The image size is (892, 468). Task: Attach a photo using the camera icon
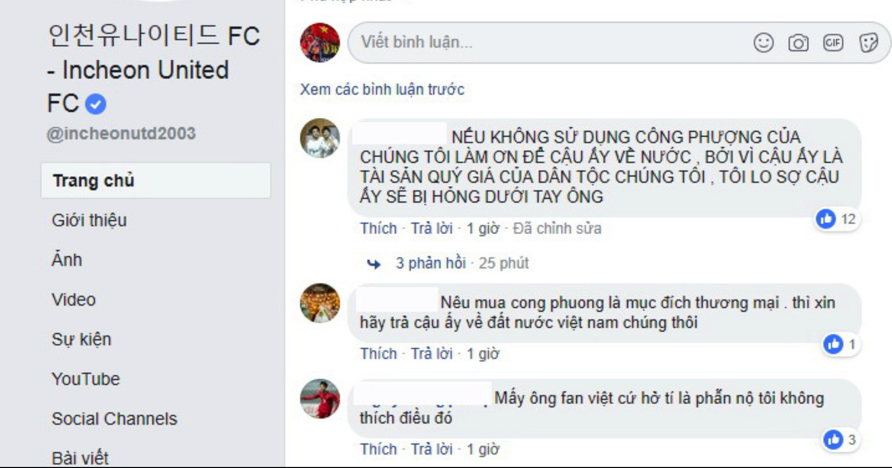[798, 43]
